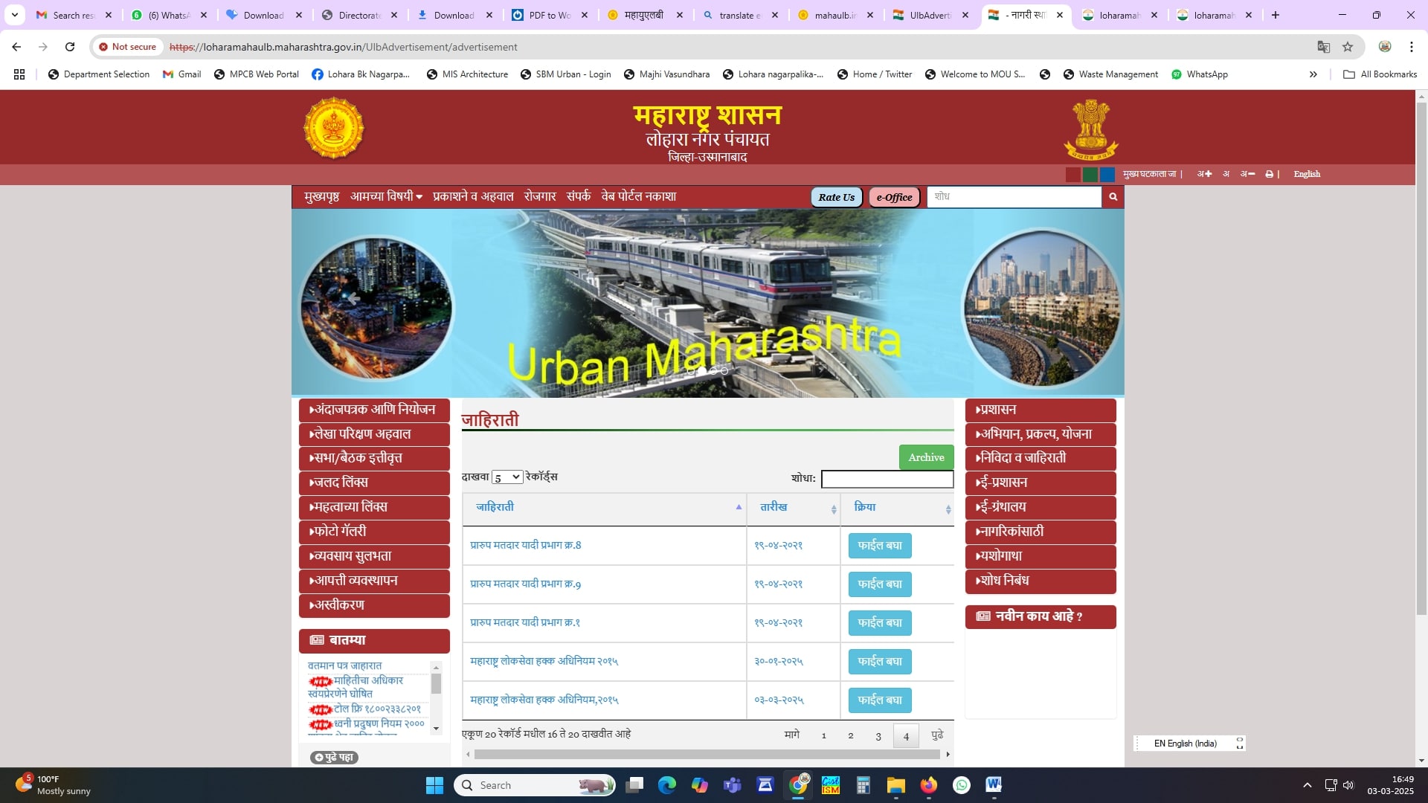Open संपर्क menu item

click(x=579, y=196)
